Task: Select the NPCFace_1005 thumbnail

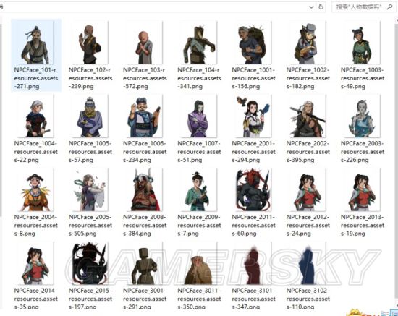Action: (90, 116)
